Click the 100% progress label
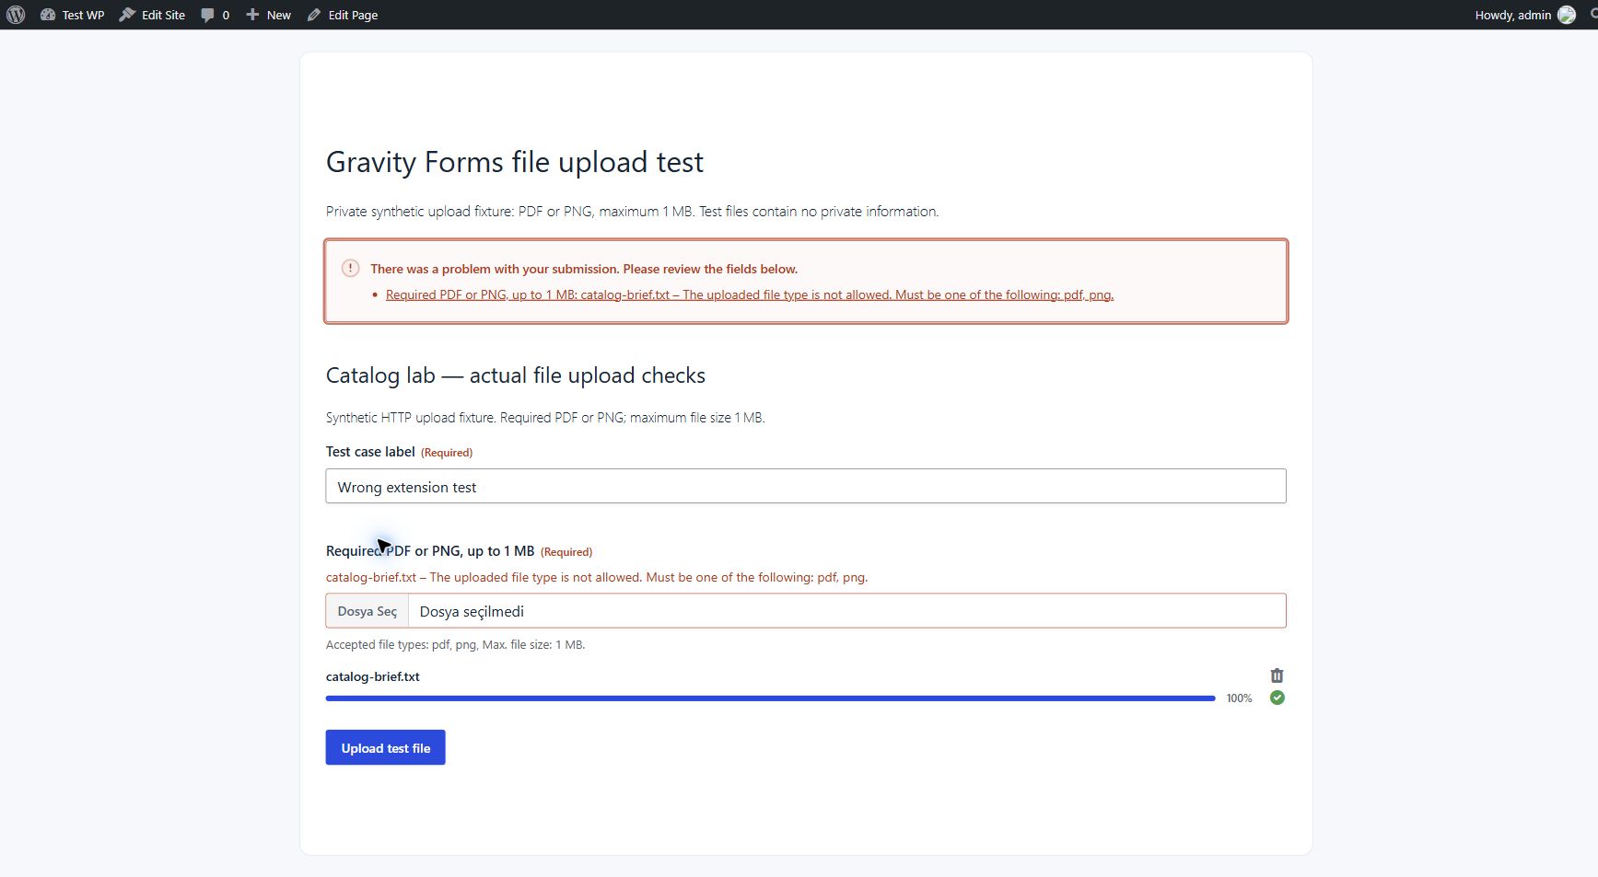The width and height of the screenshot is (1598, 877). (x=1239, y=698)
